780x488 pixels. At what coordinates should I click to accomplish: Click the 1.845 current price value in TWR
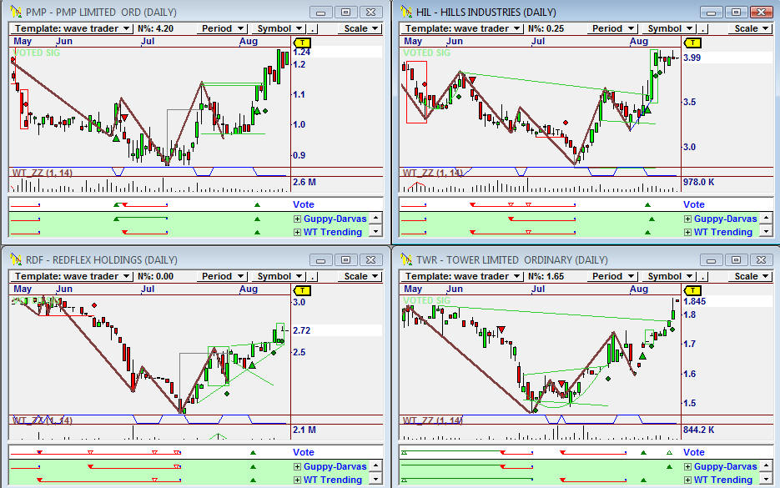pyautogui.click(x=694, y=301)
